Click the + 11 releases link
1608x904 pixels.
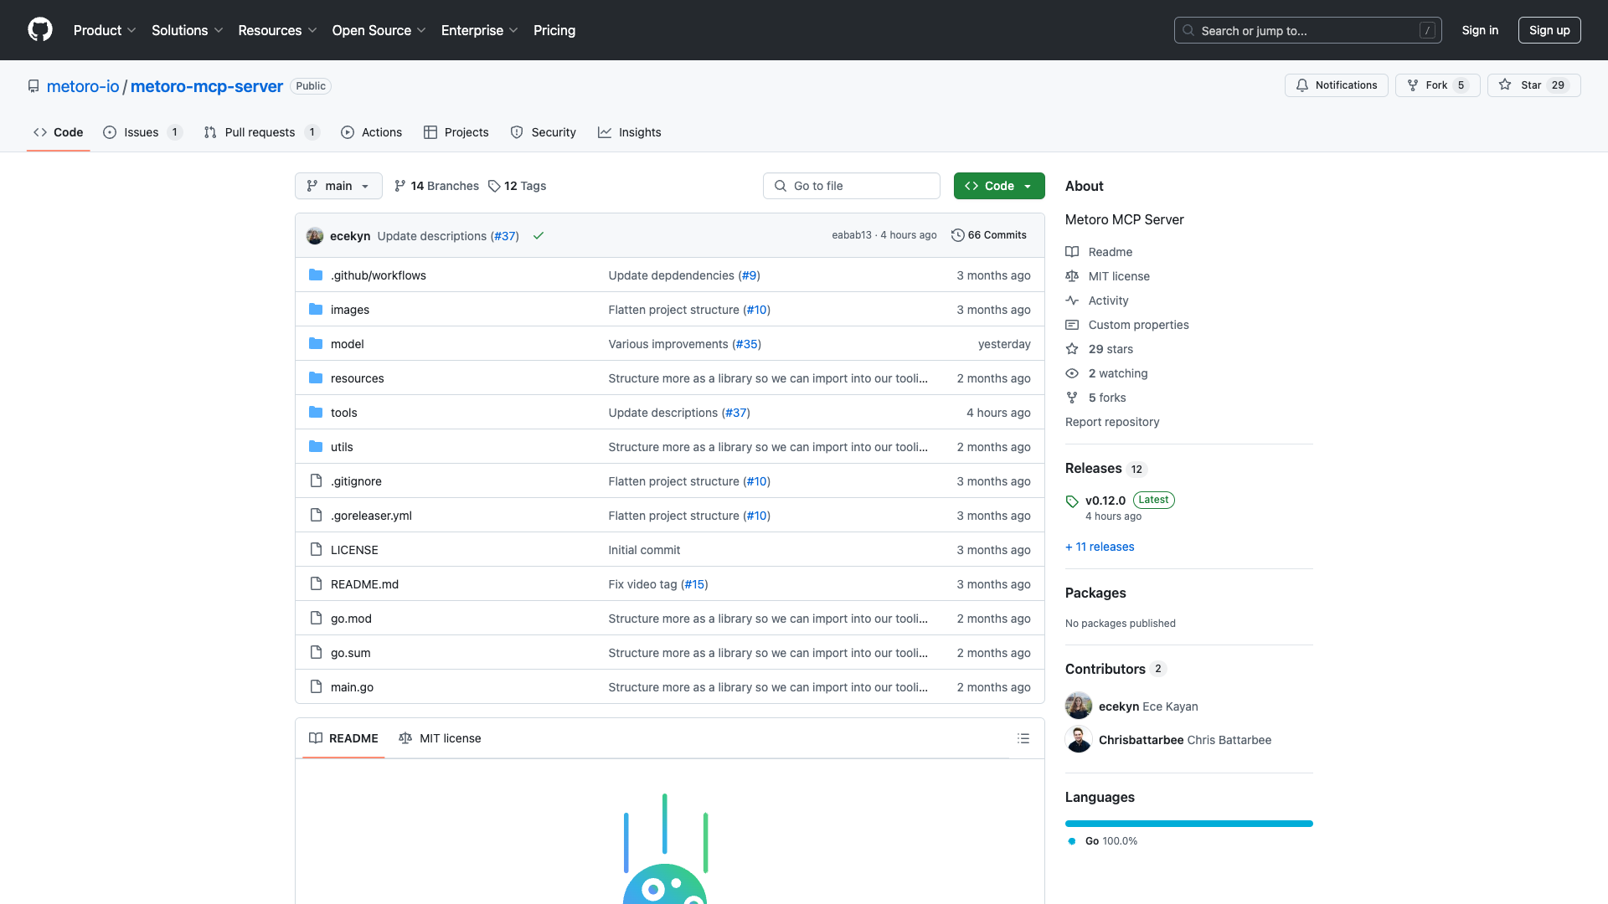point(1100,547)
